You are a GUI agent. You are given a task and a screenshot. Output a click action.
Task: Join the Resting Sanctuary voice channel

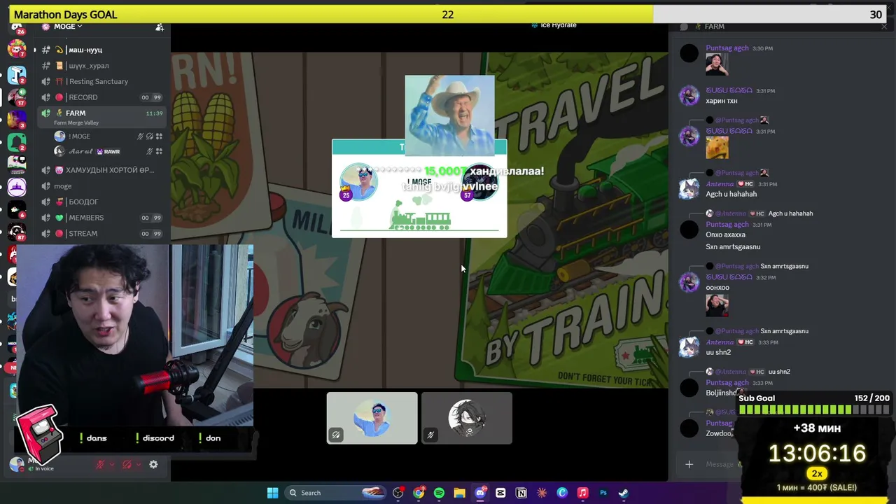(x=101, y=81)
